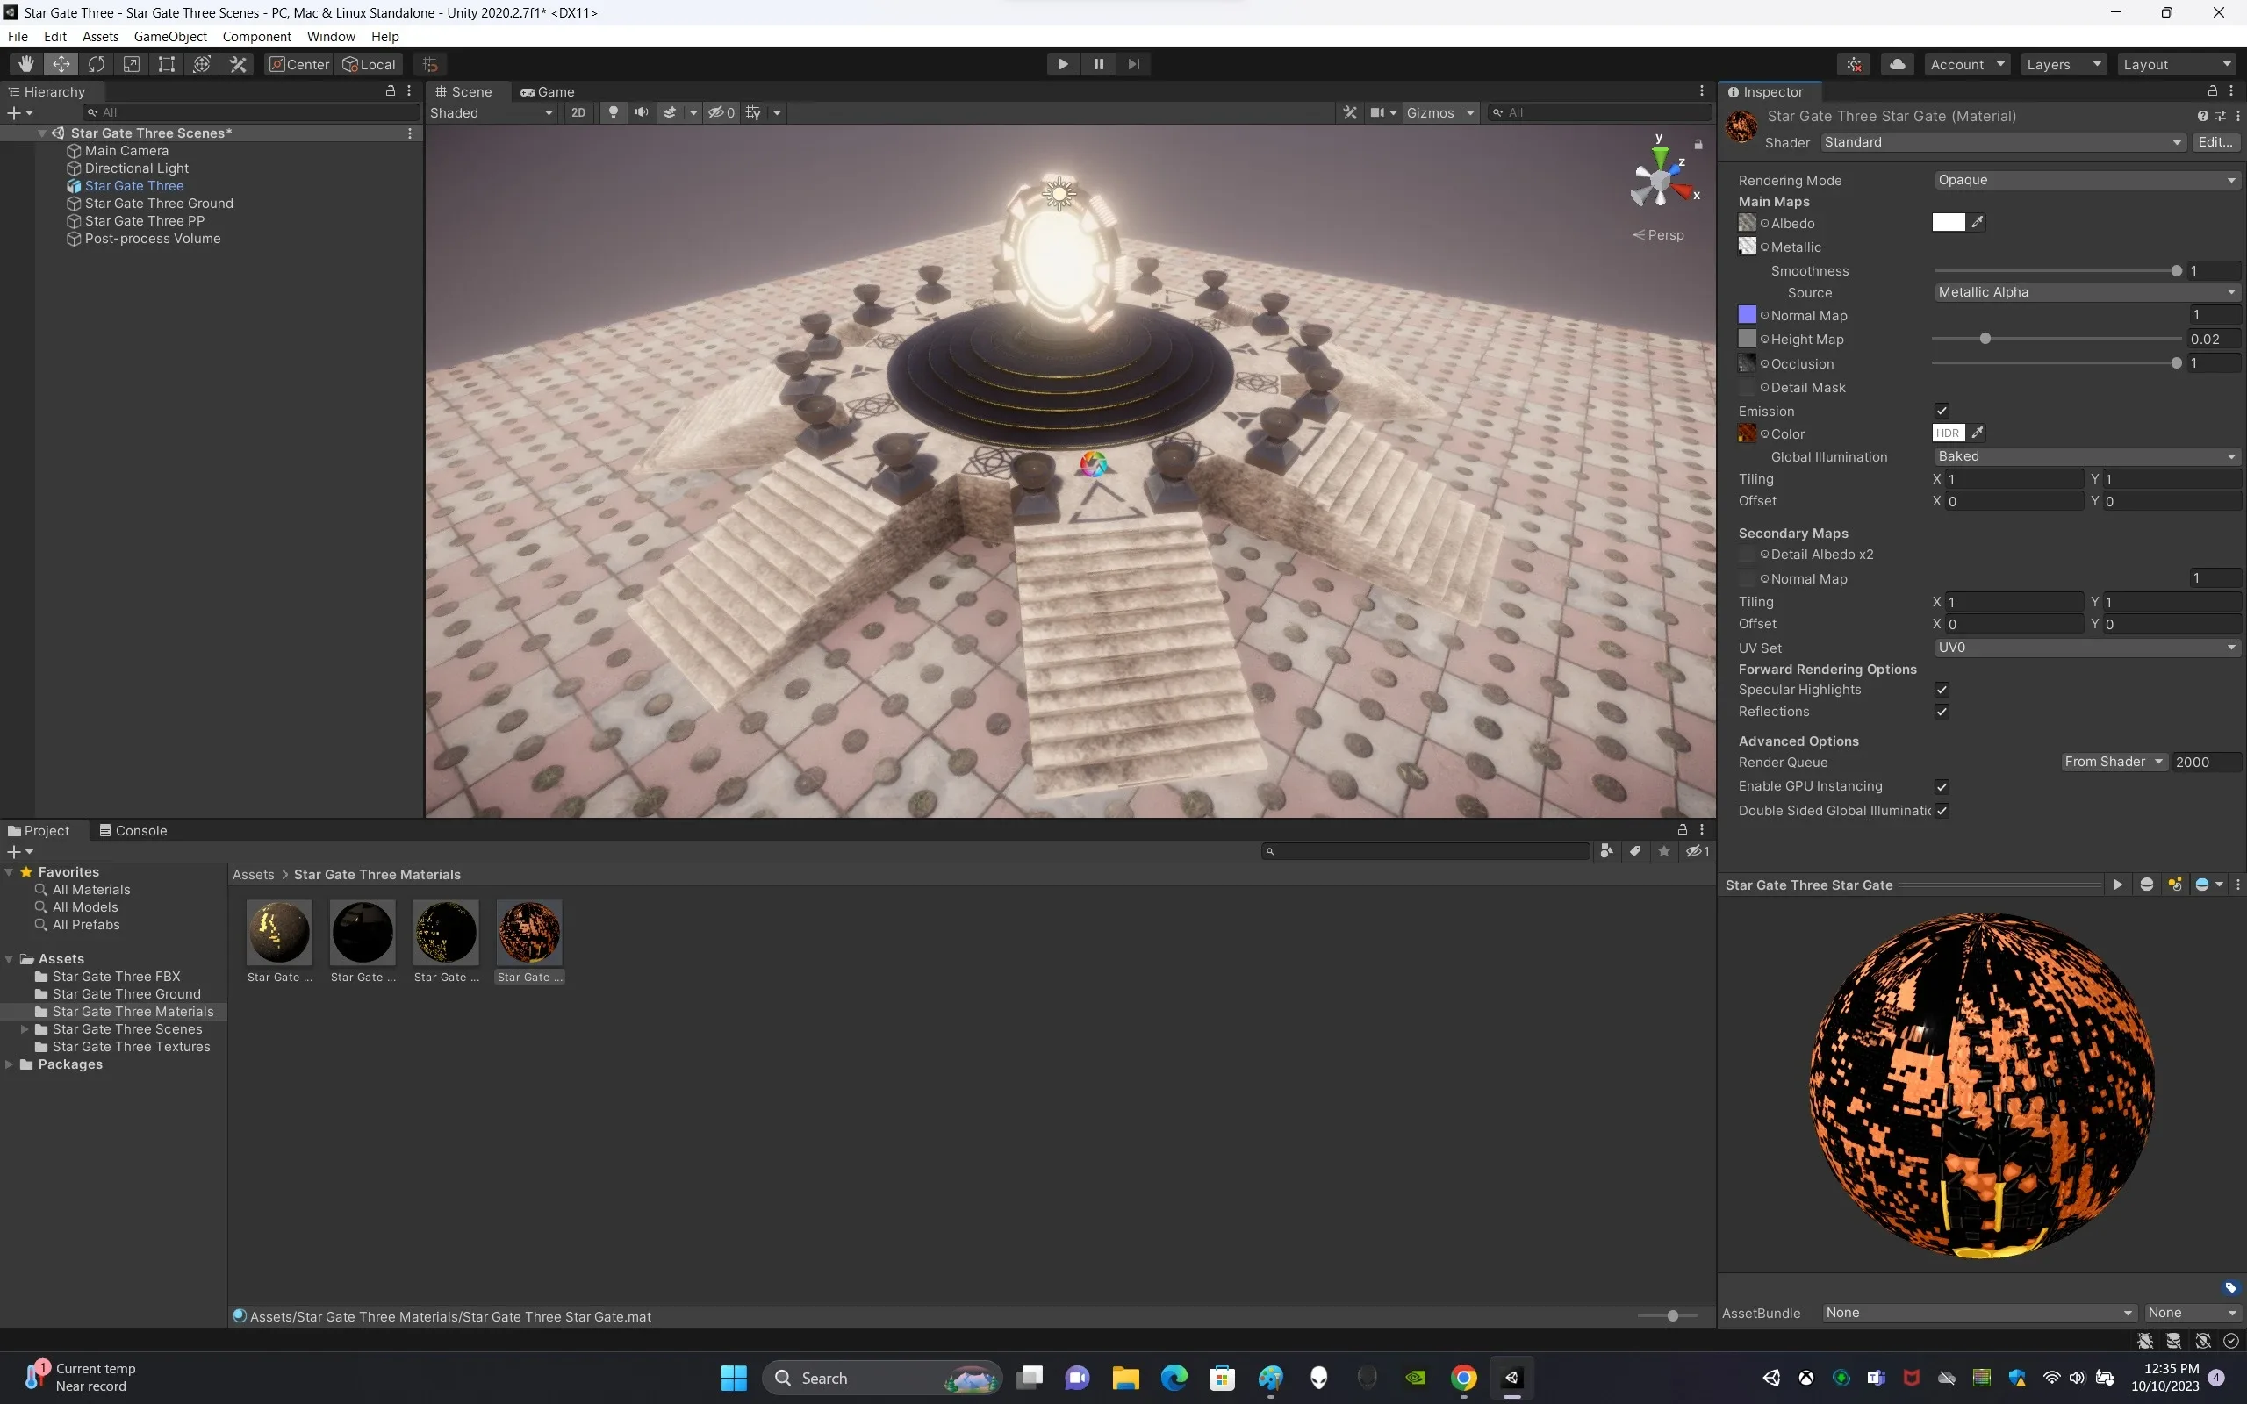Toggle favorites star in Project panel
Screen dimensions: 2247x1404
point(1664,851)
